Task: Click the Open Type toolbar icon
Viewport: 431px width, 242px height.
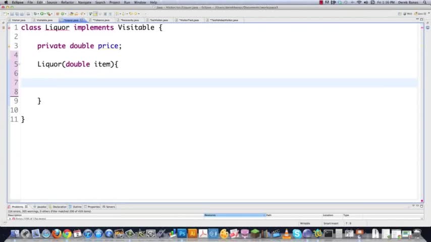Action: (x=72, y=14)
